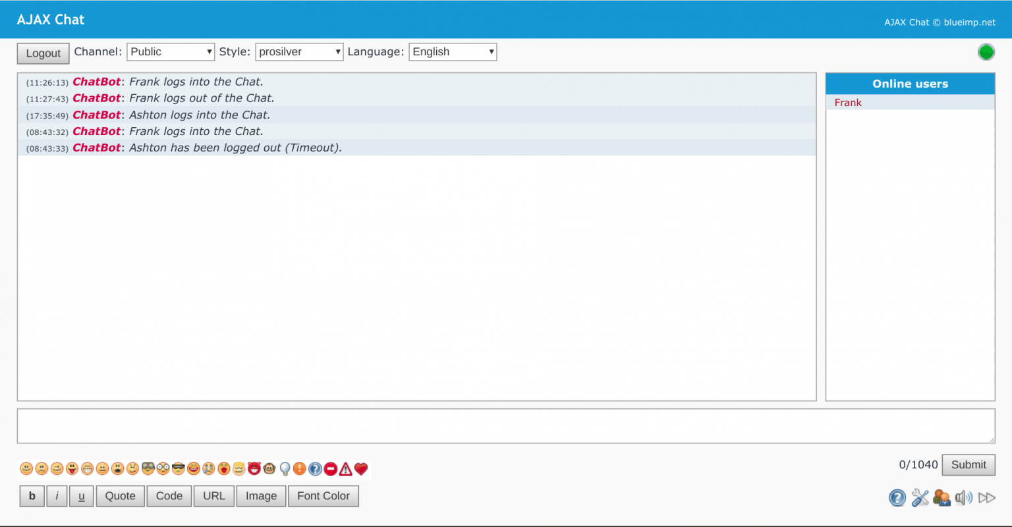Image resolution: width=1012 pixels, height=527 pixels.
Task: Toggle the online users list icon
Action: tap(942, 497)
